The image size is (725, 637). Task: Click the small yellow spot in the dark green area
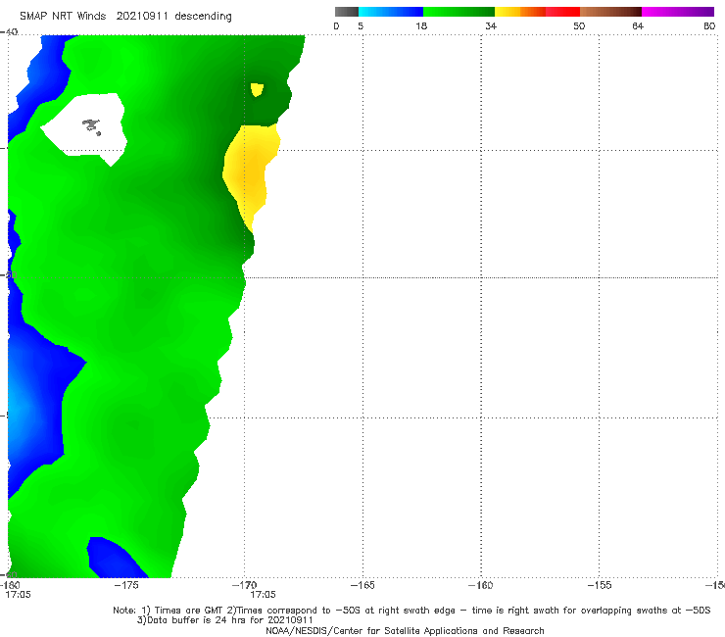pos(257,89)
